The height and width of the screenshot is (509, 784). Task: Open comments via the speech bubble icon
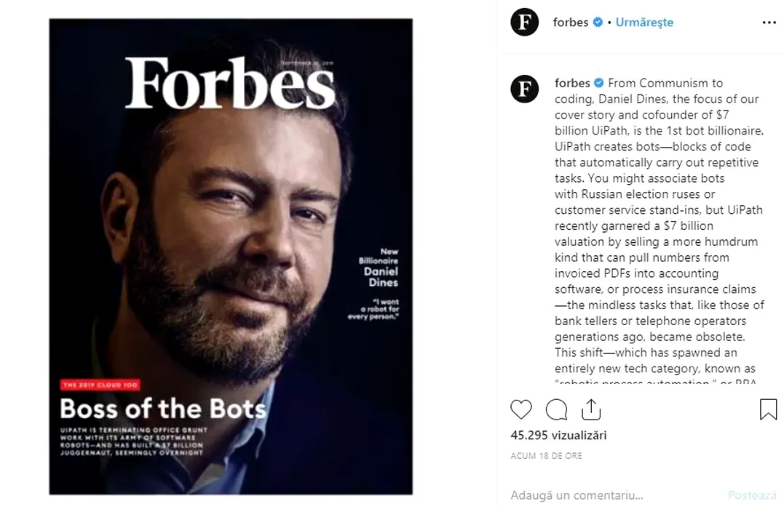[556, 409]
